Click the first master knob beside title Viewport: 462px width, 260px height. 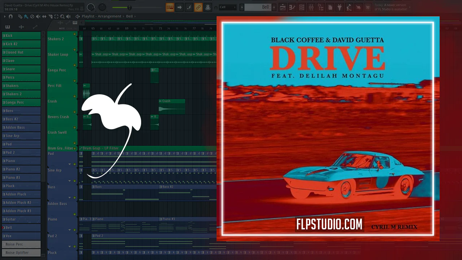click(91, 7)
